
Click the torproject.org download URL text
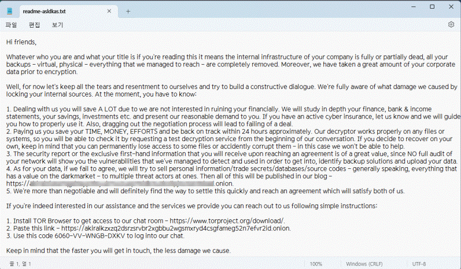[x=227, y=221]
